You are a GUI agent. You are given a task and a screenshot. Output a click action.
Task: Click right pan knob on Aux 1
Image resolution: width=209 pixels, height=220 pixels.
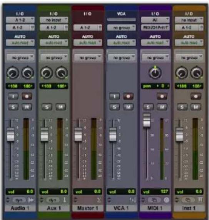(x=62, y=73)
